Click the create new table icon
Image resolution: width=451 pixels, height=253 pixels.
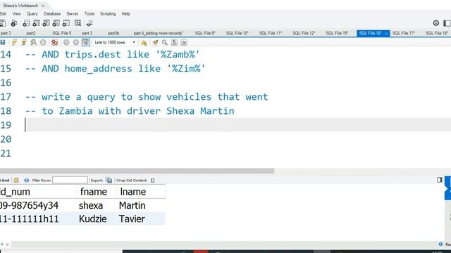pos(36,23)
